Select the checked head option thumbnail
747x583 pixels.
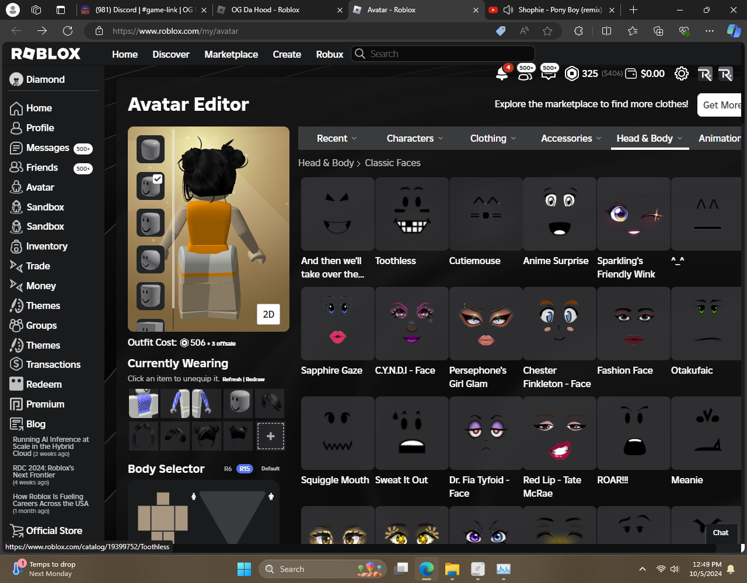151,186
